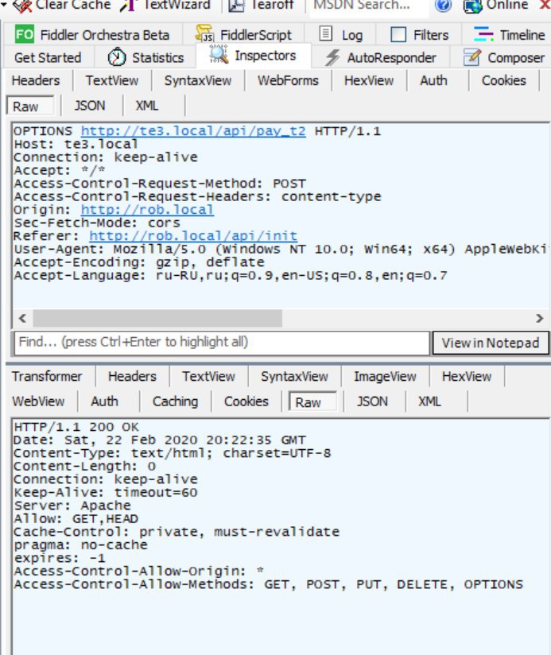The width and height of the screenshot is (551, 655).
Task: Open the Statistics tab
Action: (x=146, y=58)
